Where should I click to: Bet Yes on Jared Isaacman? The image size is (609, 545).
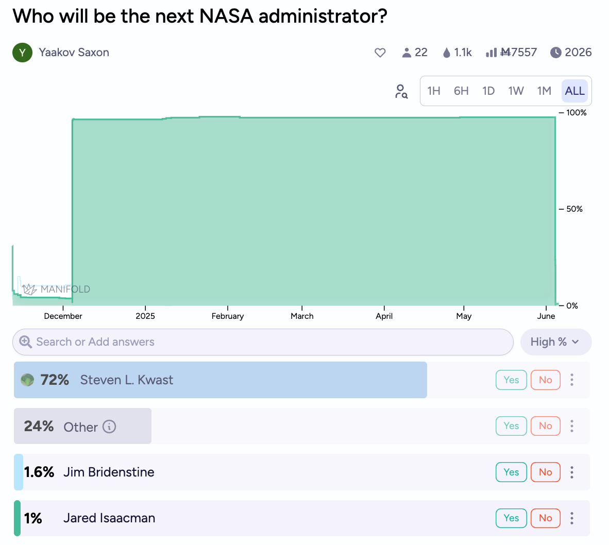511,518
